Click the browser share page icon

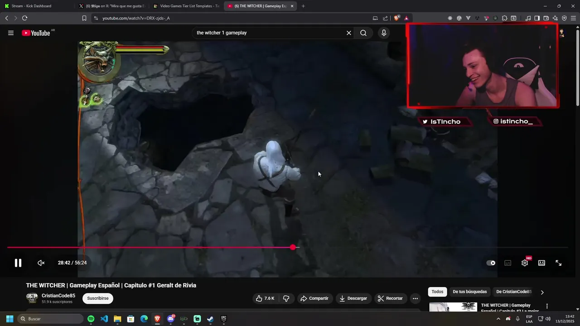385,18
